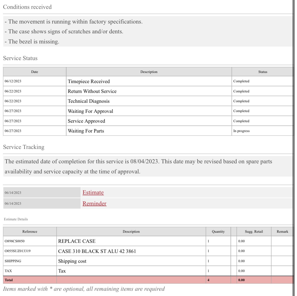Open the Estimate link
Screen dimensions: 297x296
coord(93,193)
